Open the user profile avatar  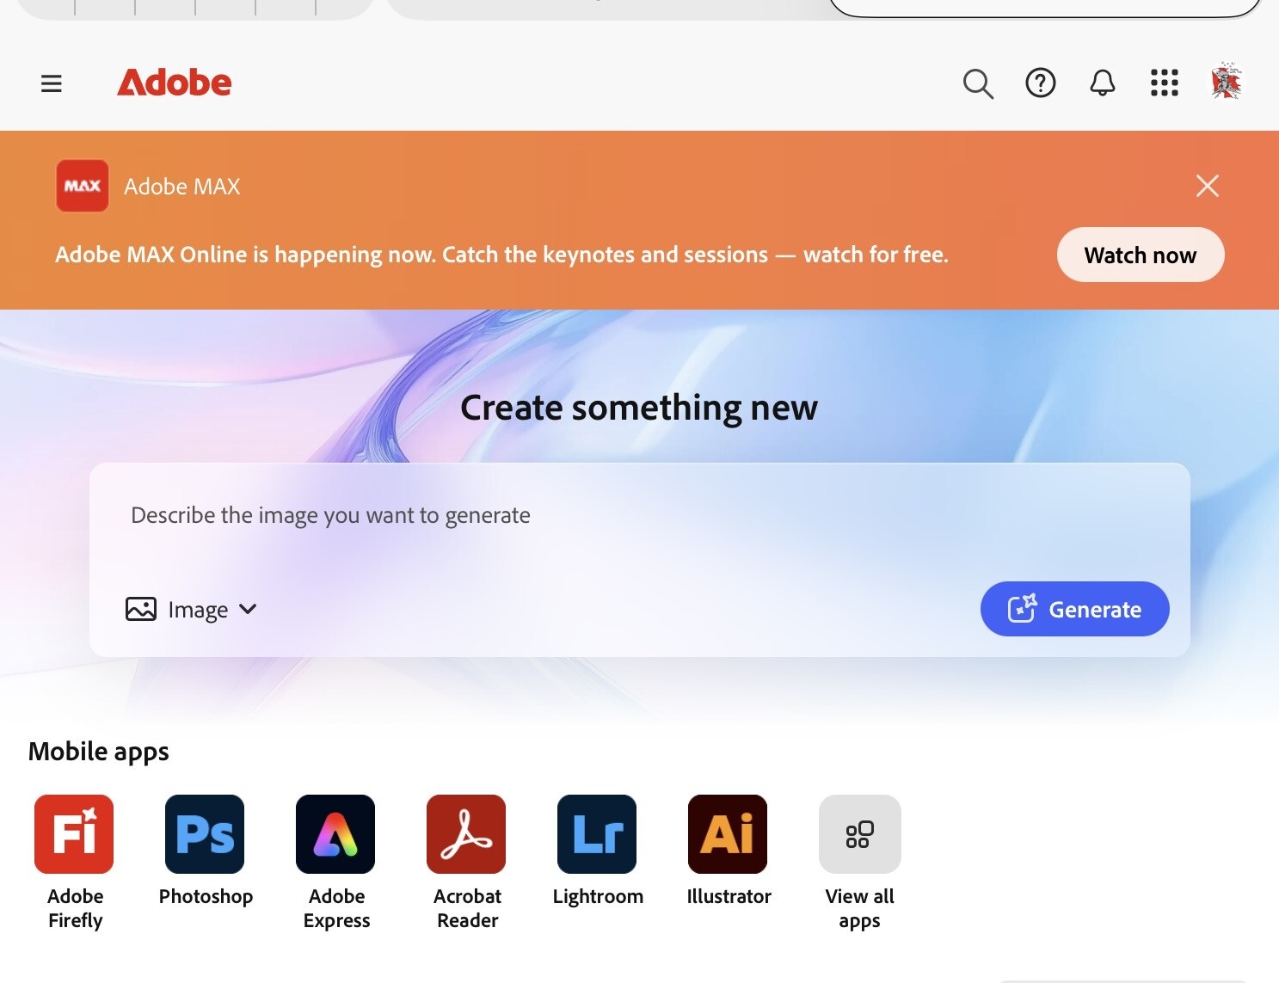(x=1226, y=83)
